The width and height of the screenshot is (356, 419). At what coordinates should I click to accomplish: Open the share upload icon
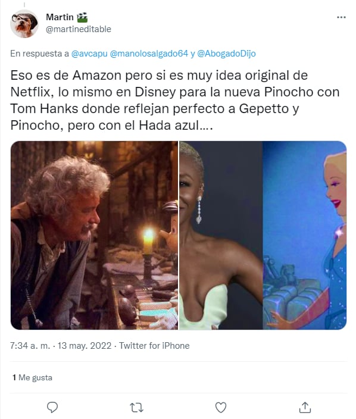tap(305, 407)
